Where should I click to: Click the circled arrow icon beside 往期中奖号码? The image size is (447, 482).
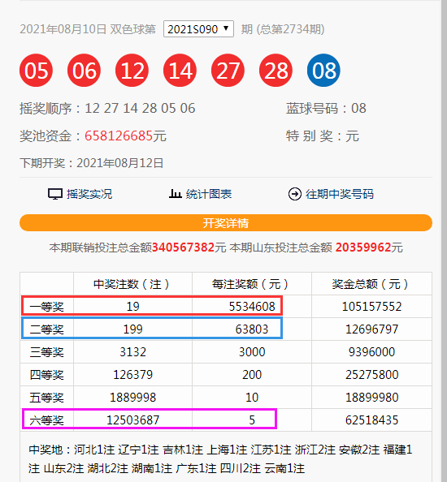click(294, 194)
